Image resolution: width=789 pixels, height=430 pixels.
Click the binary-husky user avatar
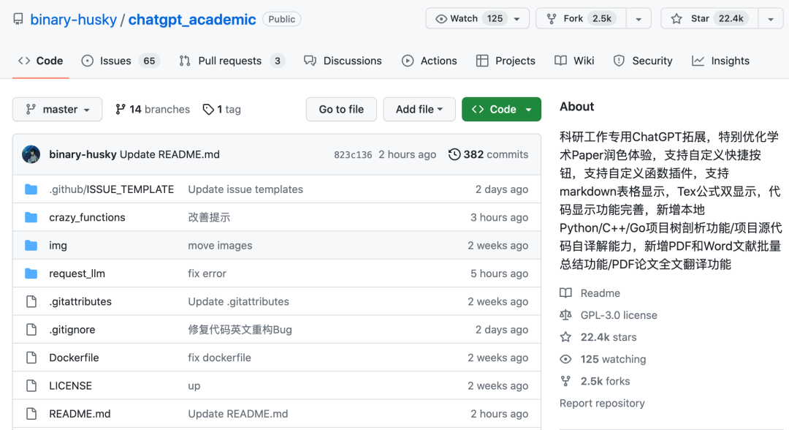(31, 154)
